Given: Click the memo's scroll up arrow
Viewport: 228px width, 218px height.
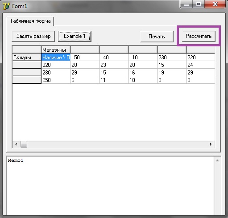Looking at the screenshot, I should point(217,160).
